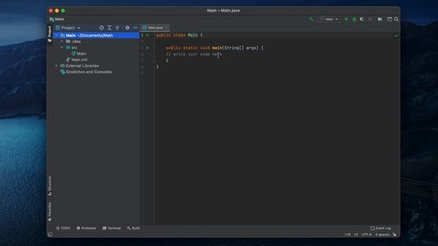This screenshot has width=438, height=246.
Task: Click the cursor position indicator in status bar
Action: (x=348, y=234)
